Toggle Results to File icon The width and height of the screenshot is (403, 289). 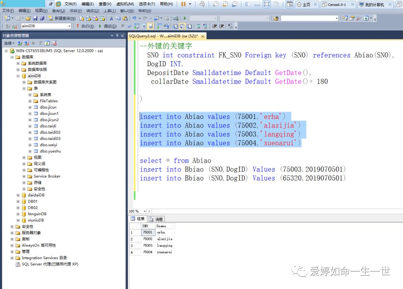189,26
